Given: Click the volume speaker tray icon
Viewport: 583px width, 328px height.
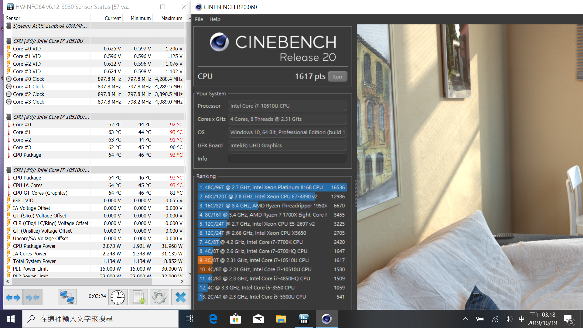Looking at the screenshot, I should [509, 319].
